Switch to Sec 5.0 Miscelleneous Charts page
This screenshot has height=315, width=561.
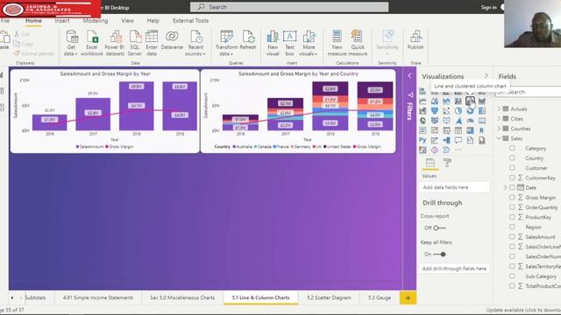tap(182, 297)
